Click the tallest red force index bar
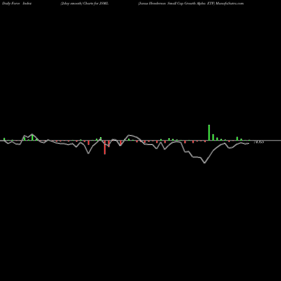This screenshot has height=281, width=281. coord(105,147)
